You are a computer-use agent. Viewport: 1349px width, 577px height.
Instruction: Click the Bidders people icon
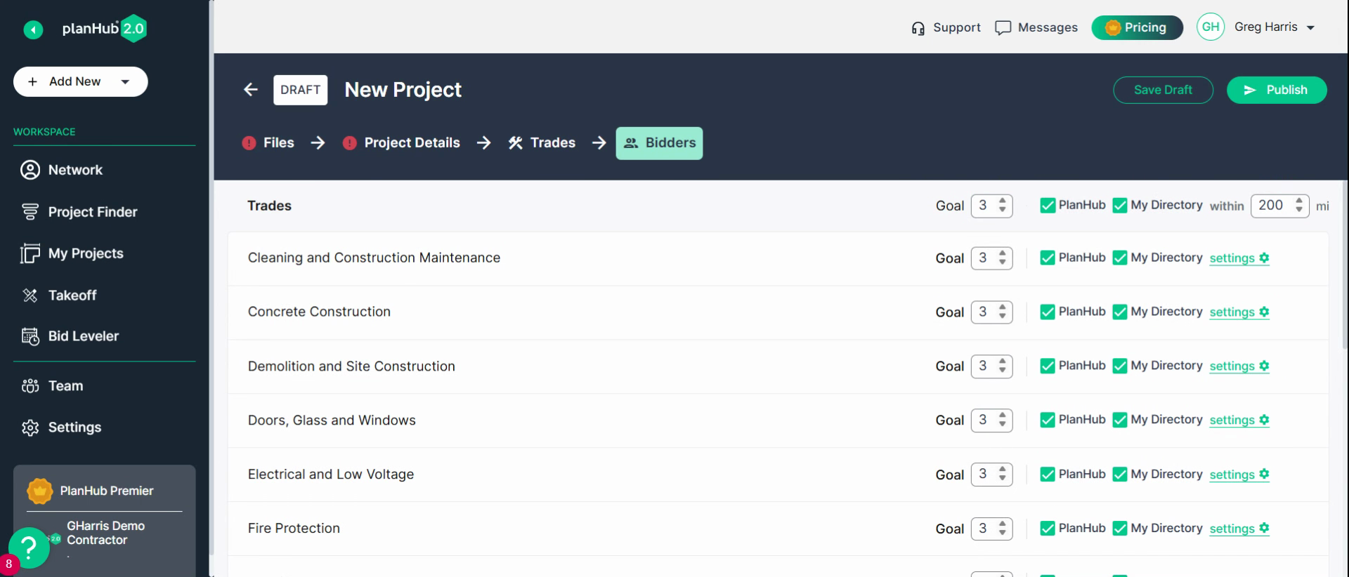pos(631,143)
